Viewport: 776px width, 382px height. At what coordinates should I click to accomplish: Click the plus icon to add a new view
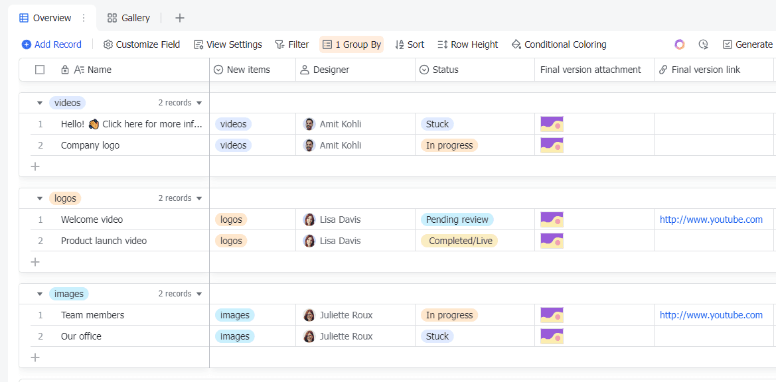[x=180, y=18]
